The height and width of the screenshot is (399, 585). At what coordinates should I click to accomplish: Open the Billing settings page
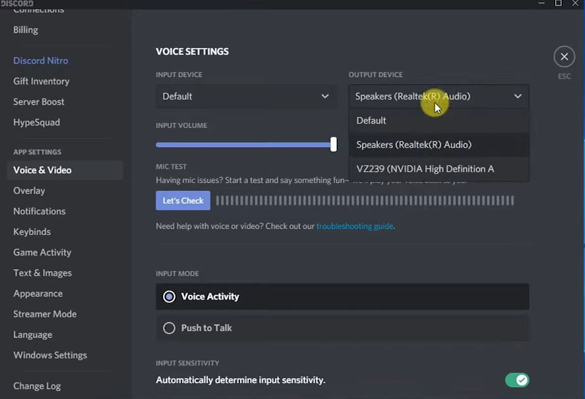coord(26,30)
